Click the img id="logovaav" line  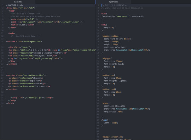tap(35, 59)
